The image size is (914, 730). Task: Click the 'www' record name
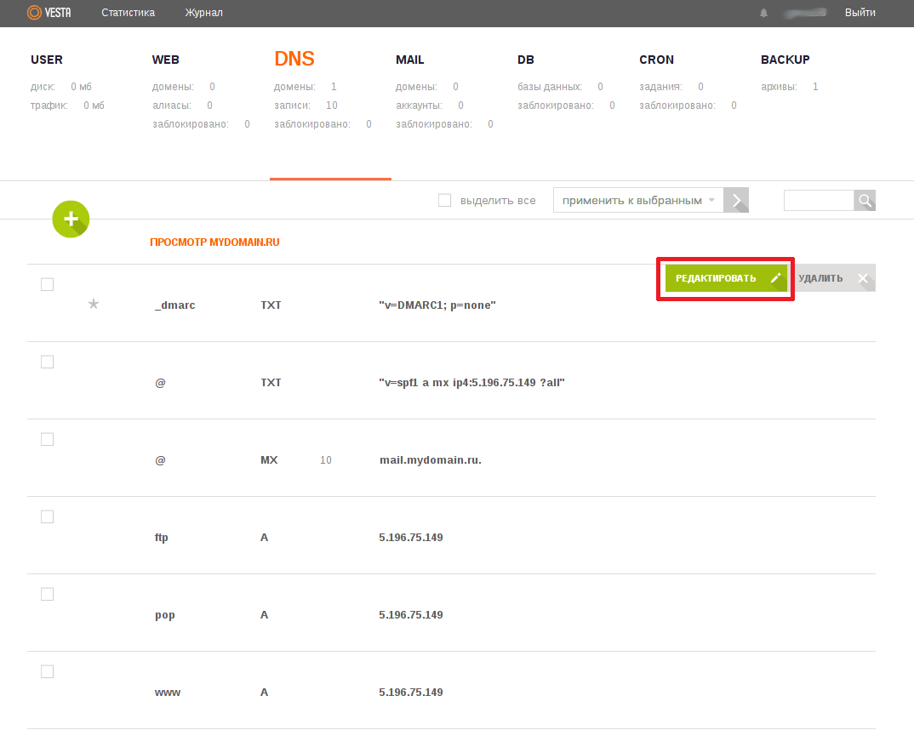point(168,693)
